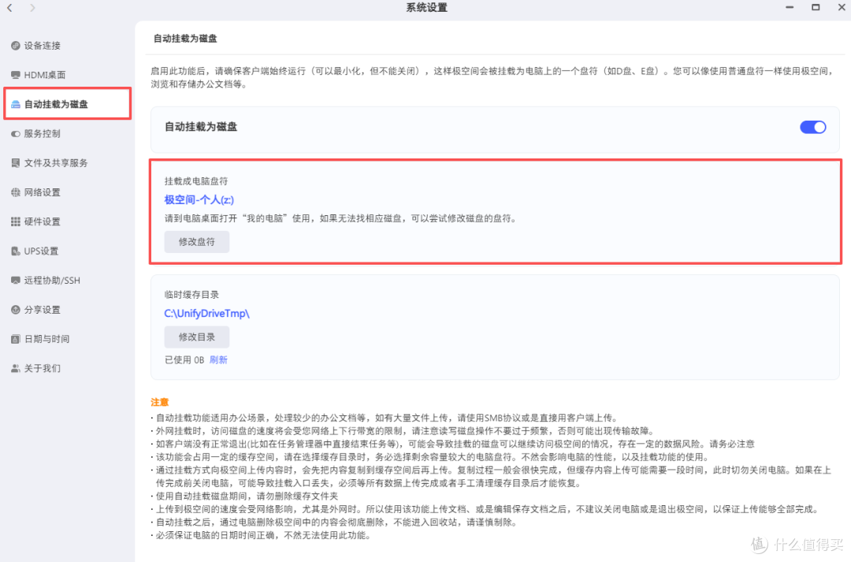Click 刷新 to refresh cache usage
This screenshot has width=851, height=562.
[218, 359]
